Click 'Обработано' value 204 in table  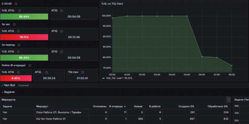point(226,112)
